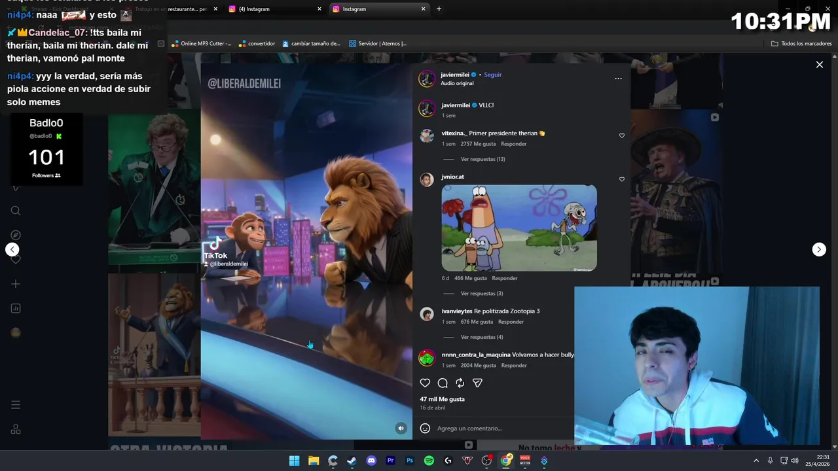The height and width of the screenshot is (471, 838).
Task: Reply to vitexina._'s comment via Responder
Action: click(513, 144)
